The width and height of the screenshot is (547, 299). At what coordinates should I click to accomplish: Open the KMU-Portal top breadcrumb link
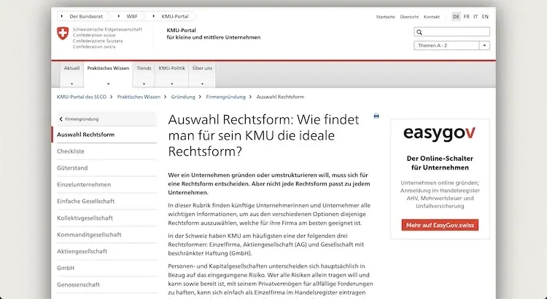click(x=175, y=16)
